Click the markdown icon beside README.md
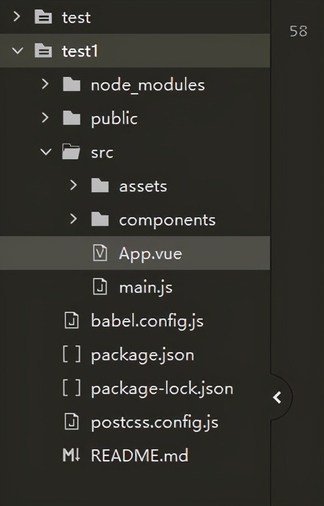 pos(71,455)
